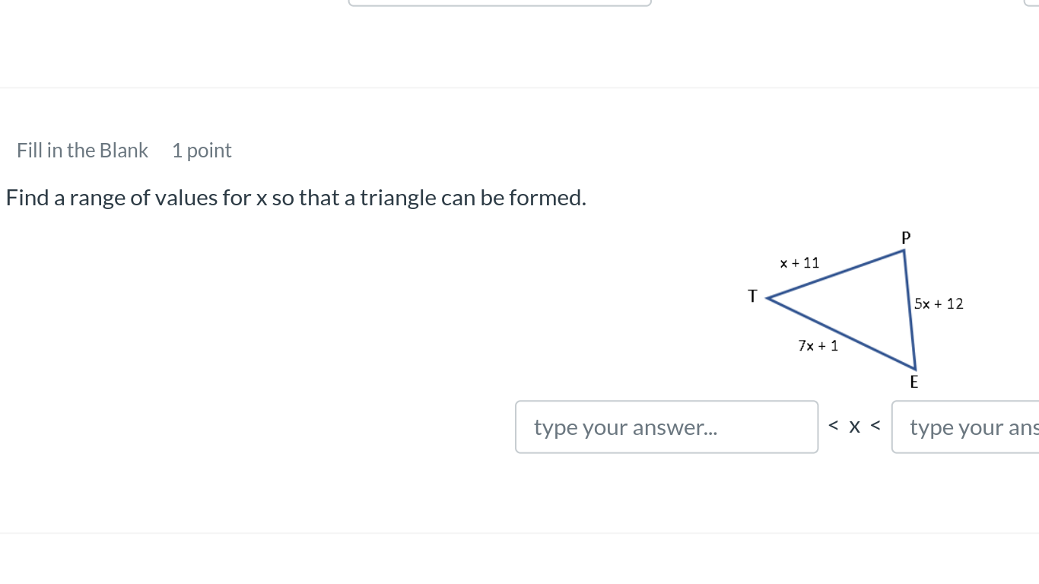Click the "Fill in the Blank" label
This screenshot has width=1039, height=584.
pyautogui.click(x=82, y=151)
